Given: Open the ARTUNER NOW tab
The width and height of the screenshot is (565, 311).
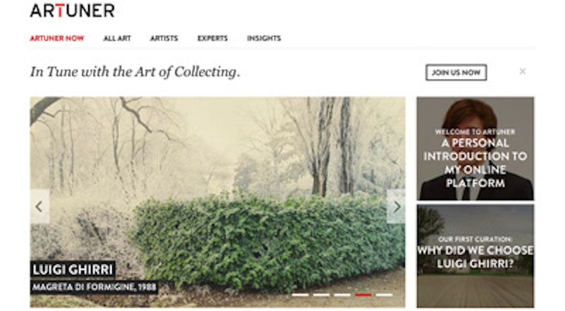Looking at the screenshot, I should [57, 38].
